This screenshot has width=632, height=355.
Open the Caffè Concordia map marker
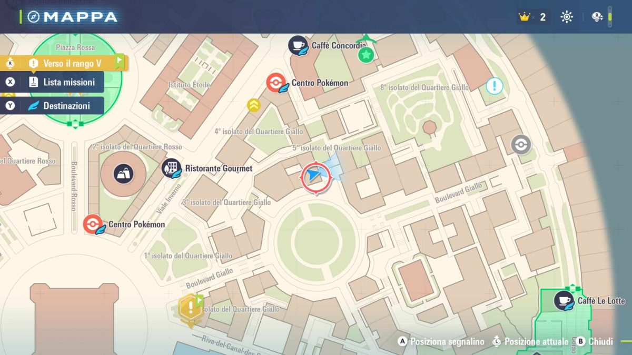point(297,45)
